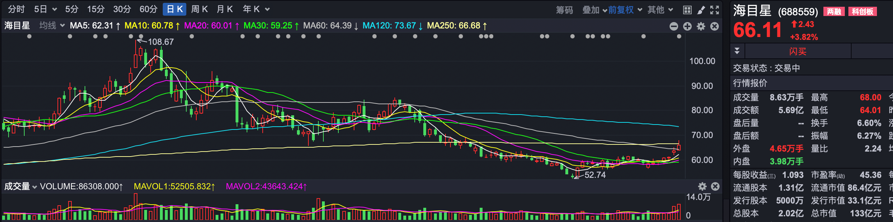Enter fullscreen chart mode
Image resolution: width=893 pixels, height=222 pixels.
coord(714,10)
